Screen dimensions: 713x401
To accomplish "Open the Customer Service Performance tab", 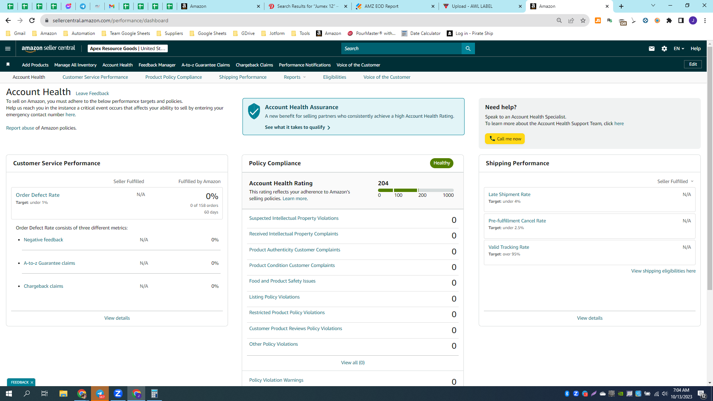I will 95,77.
